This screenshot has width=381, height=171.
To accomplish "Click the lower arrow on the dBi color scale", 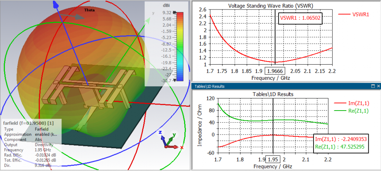I will click(175, 81).
